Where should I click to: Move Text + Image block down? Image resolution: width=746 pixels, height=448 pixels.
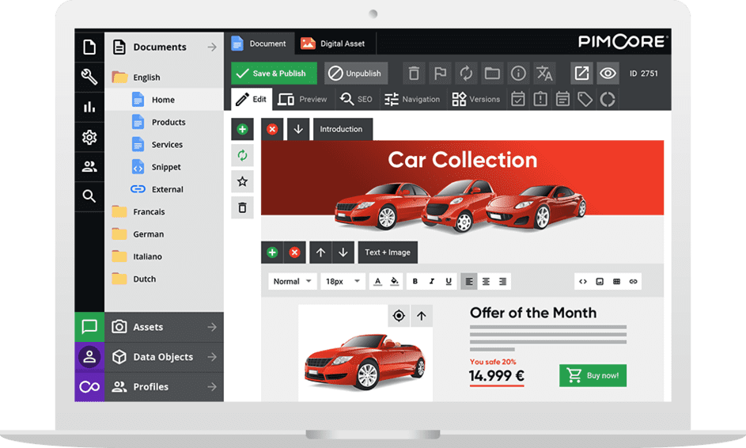(x=343, y=252)
